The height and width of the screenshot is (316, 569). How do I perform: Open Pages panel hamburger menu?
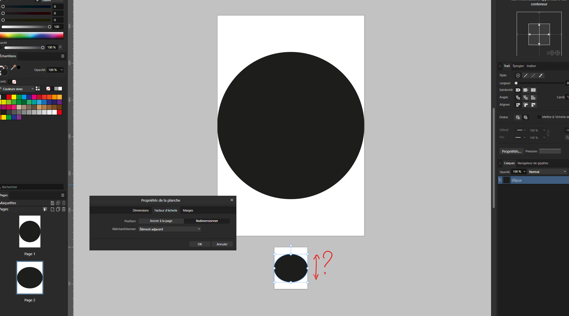tap(63, 195)
